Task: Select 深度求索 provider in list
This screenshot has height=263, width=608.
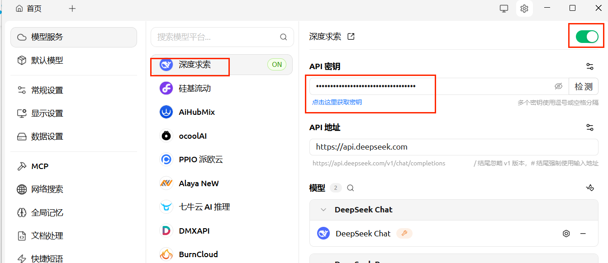Action: [x=222, y=65]
